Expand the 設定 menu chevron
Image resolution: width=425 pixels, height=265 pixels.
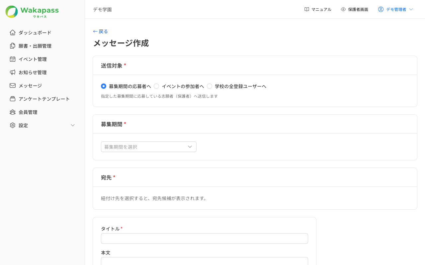click(73, 125)
